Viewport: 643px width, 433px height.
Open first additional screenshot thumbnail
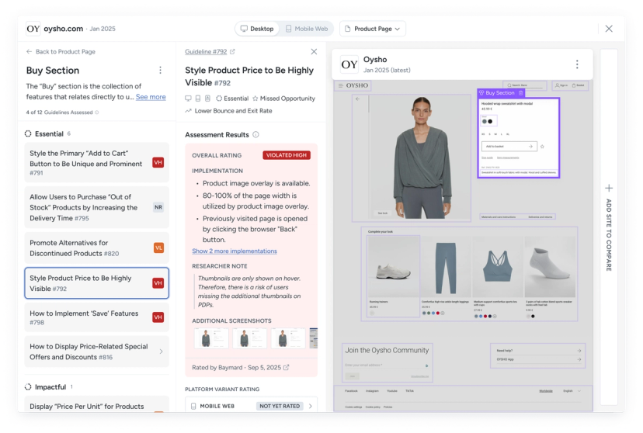(211, 338)
